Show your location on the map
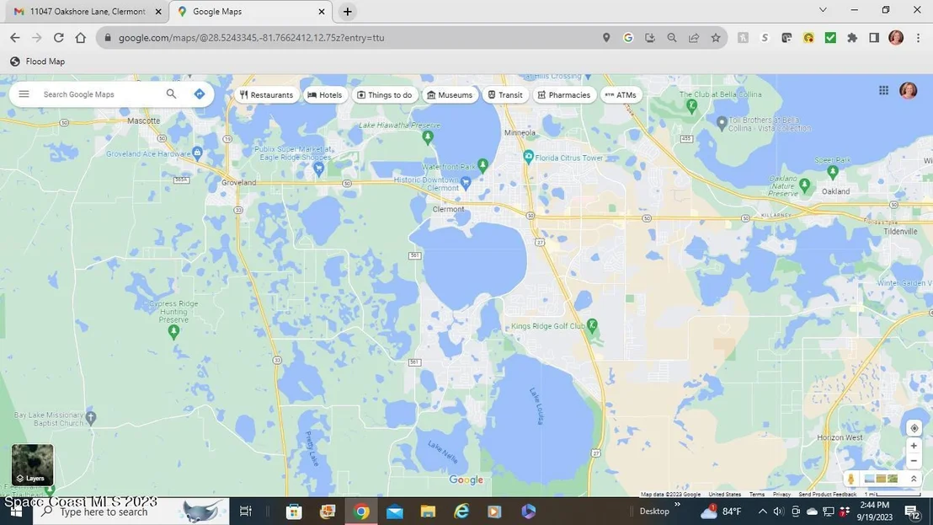 (914, 428)
